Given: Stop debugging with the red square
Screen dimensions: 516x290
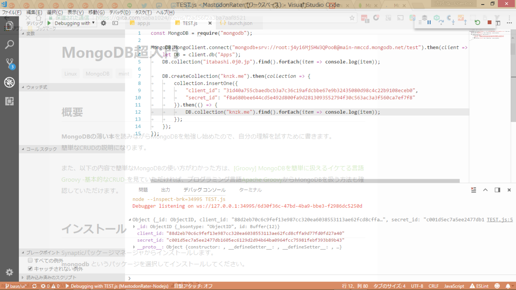Looking at the screenshot, I should point(489,23).
